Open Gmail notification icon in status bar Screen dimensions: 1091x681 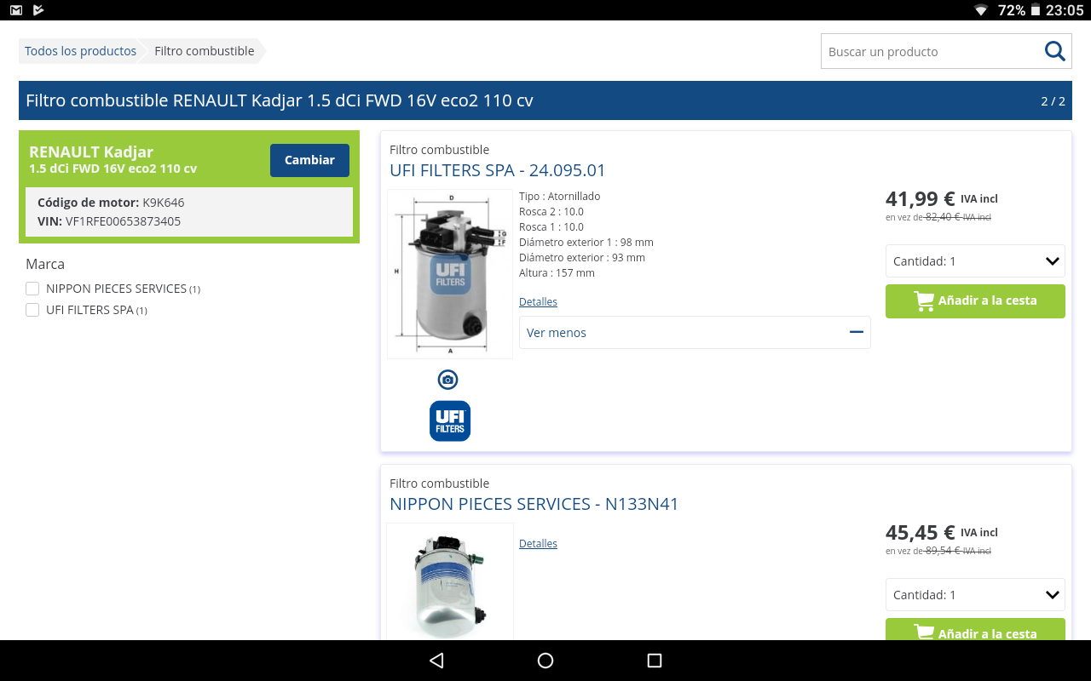coord(16,10)
